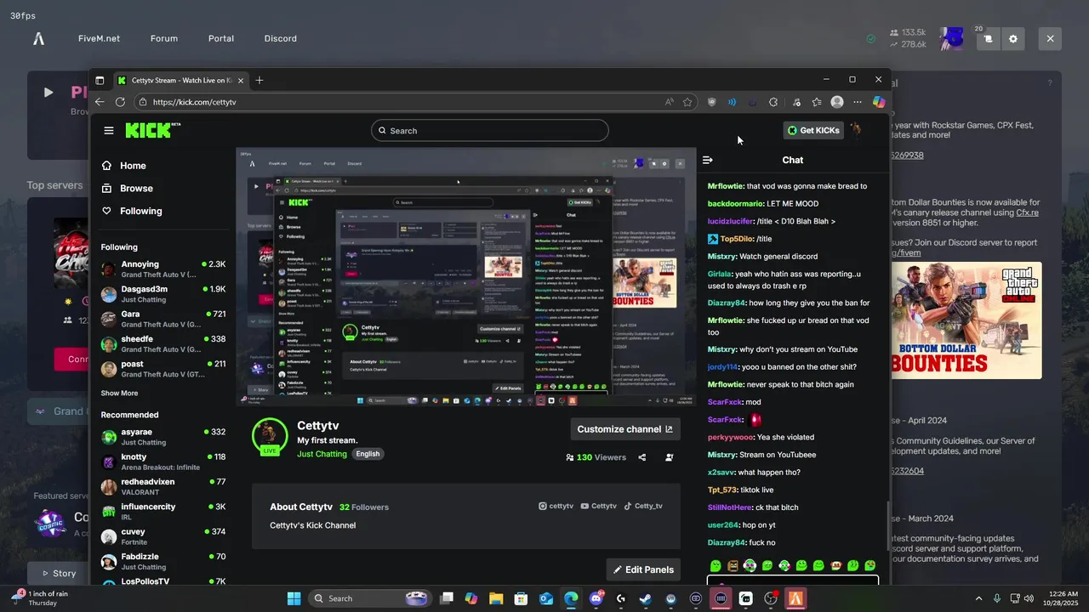This screenshot has height=612, width=1089.
Task: Open FiveM window icon beside gear
Action: tap(988, 38)
